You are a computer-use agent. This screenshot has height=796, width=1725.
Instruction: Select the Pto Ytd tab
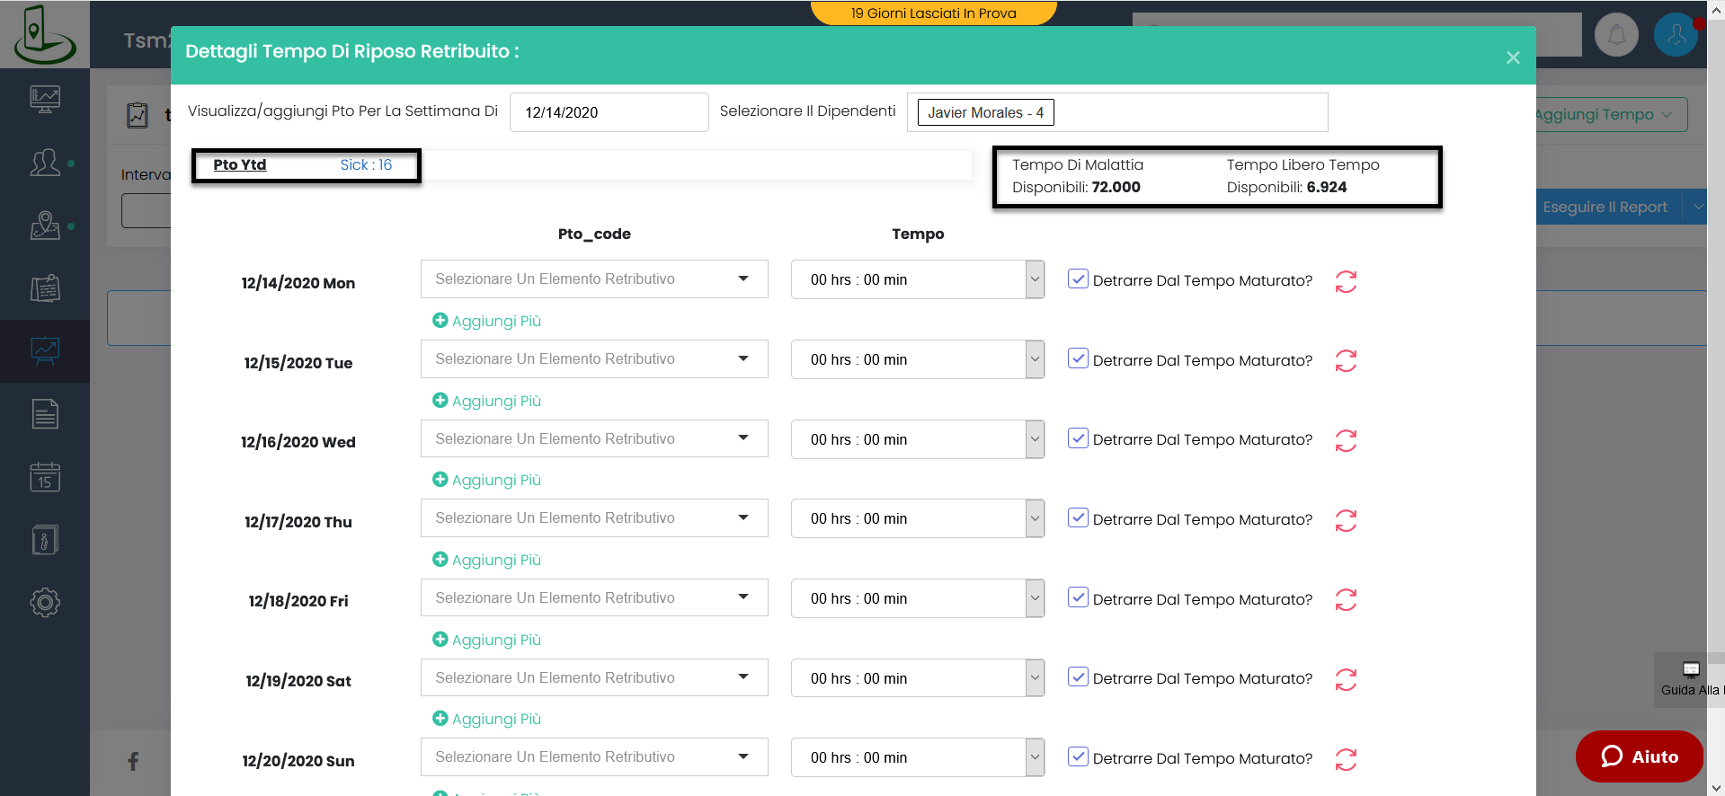240,165
